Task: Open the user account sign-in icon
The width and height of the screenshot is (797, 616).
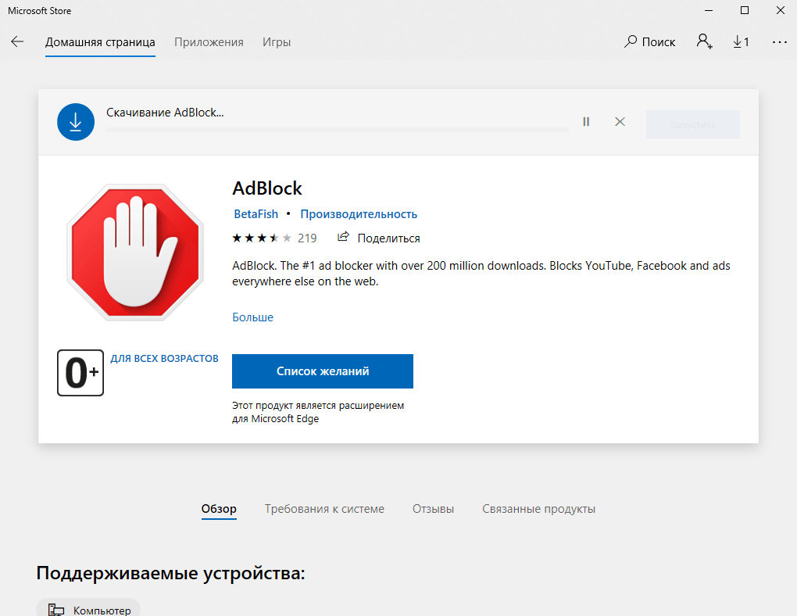Action: 705,41
